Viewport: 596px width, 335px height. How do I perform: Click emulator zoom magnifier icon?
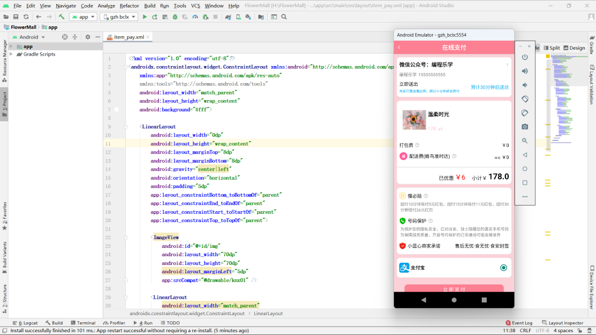[x=525, y=141]
